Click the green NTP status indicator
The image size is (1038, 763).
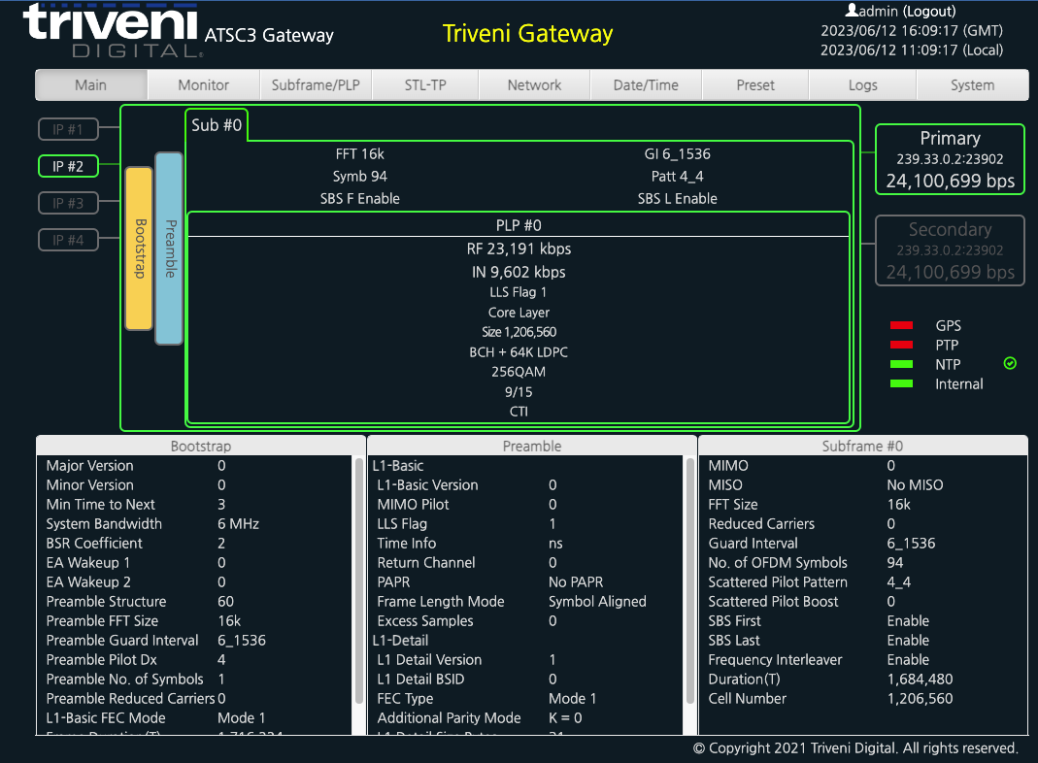click(x=902, y=364)
